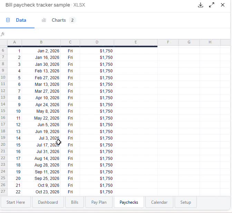Click paycheck number 10 in column A
Viewport: 232px width, 213px height.
(x=14, y=111)
